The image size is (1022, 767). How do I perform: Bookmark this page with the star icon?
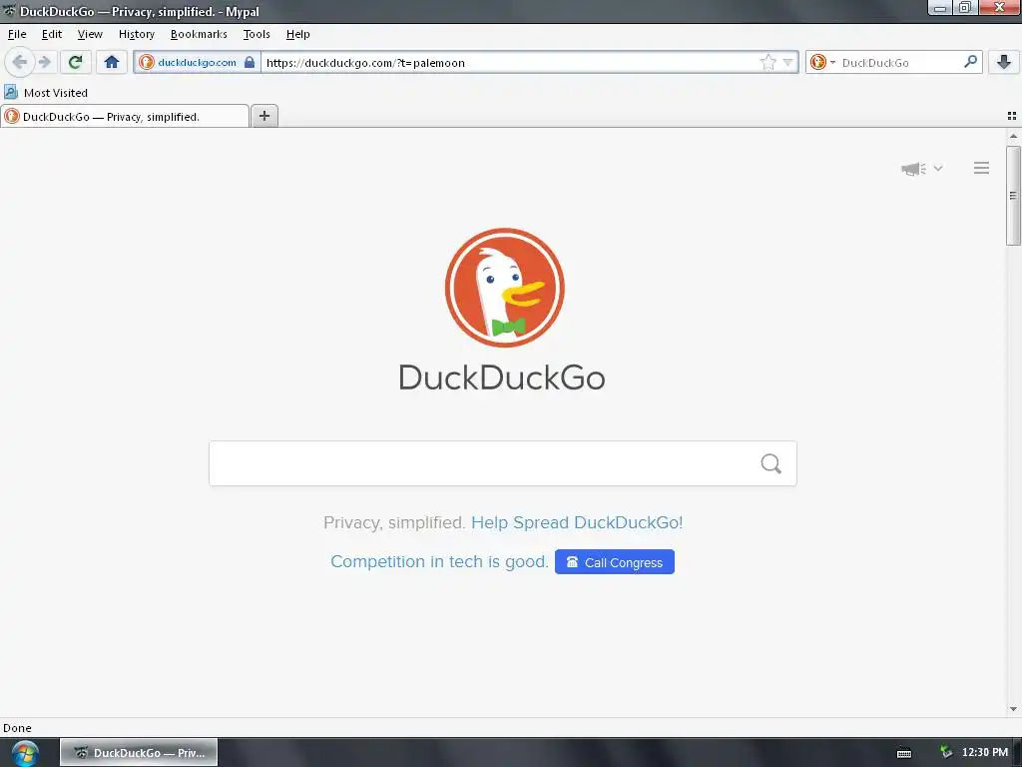click(768, 63)
